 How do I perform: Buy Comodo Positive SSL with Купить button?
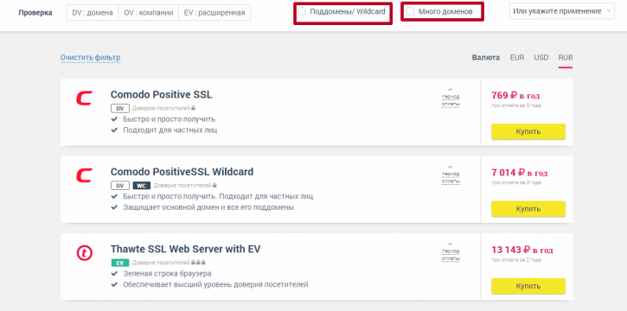528,132
